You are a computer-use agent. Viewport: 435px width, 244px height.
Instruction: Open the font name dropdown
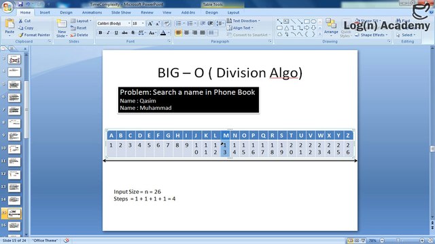(129, 24)
